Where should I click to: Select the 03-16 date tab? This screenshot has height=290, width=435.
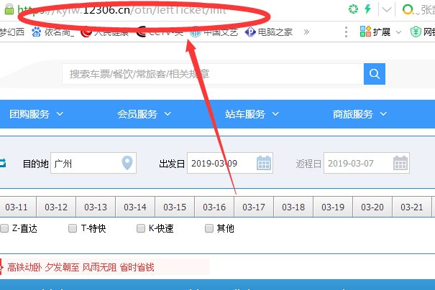click(214, 207)
